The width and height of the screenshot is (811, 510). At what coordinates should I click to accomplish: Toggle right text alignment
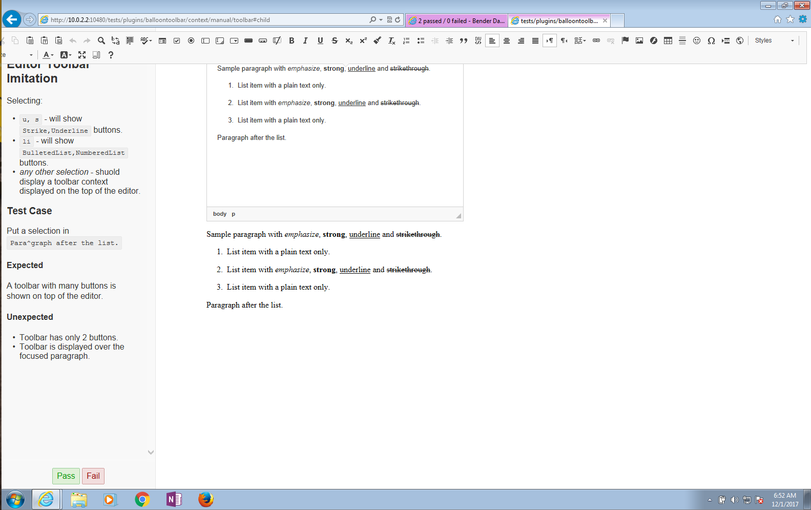pos(521,40)
